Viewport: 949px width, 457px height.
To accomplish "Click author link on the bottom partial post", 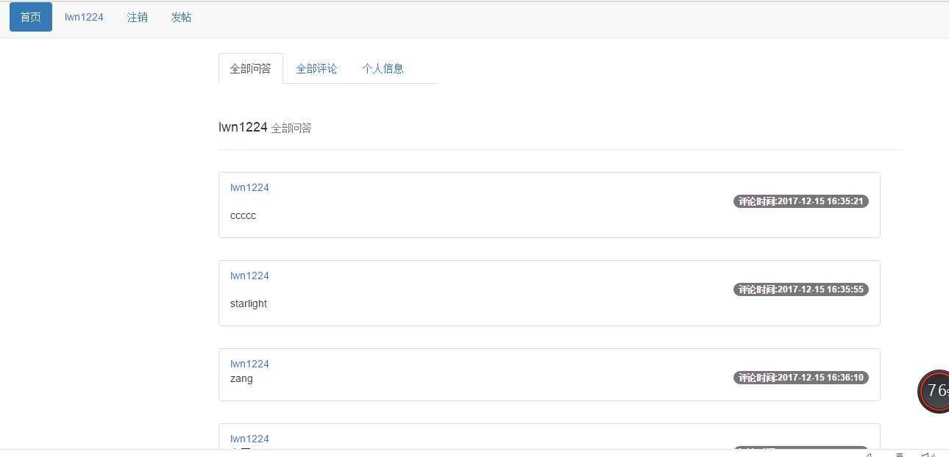I will (249, 439).
